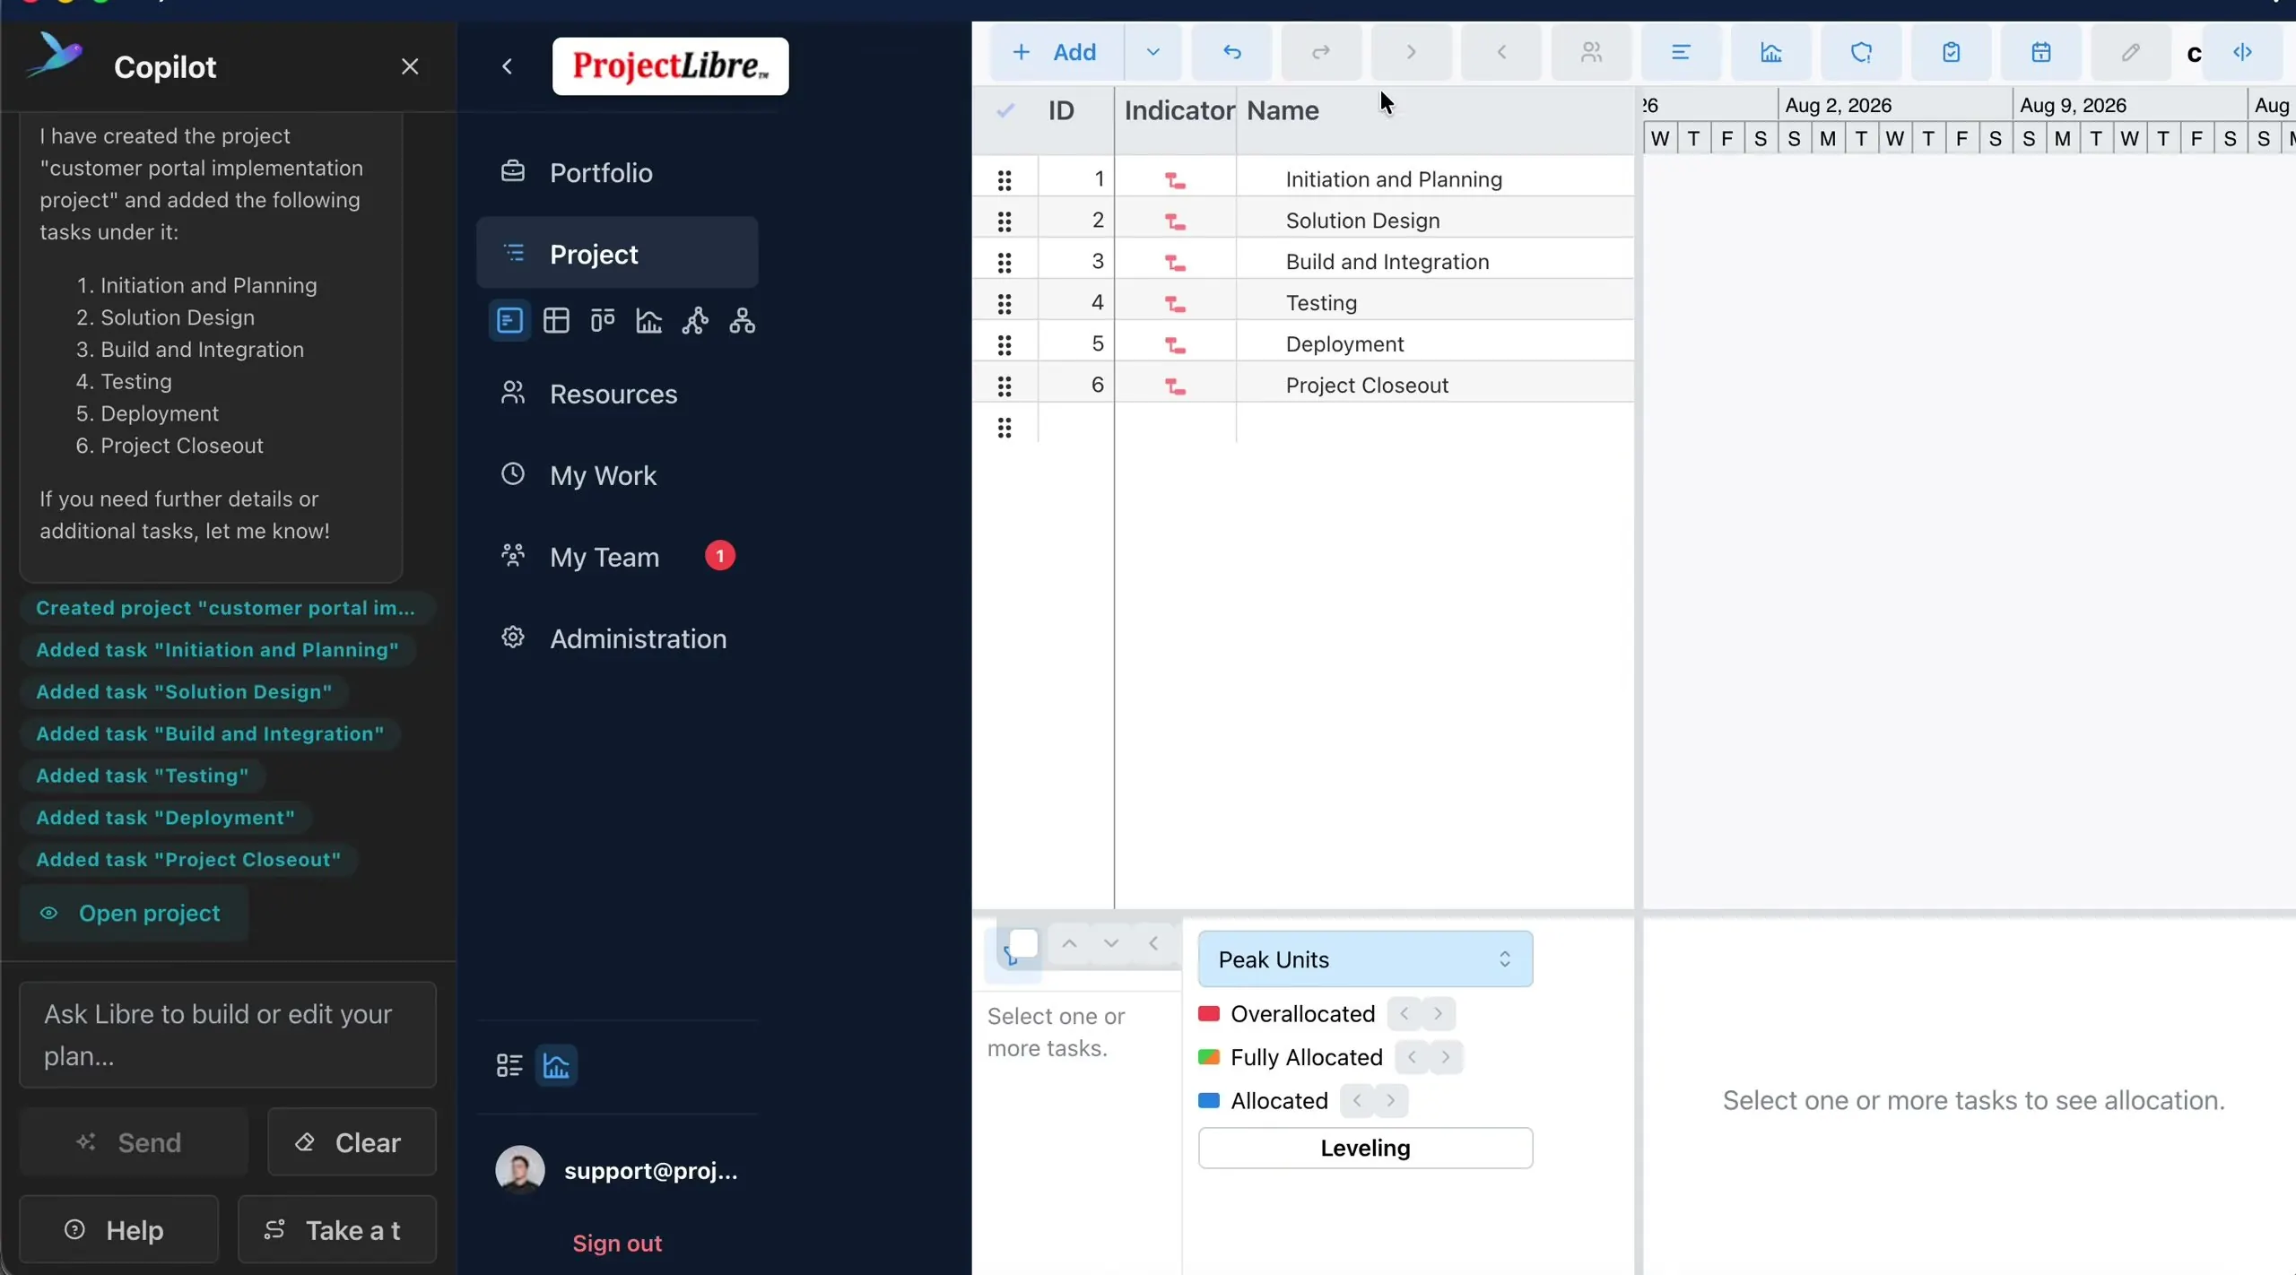Click the pencil edit toolbar icon

tap(2131, 52)
